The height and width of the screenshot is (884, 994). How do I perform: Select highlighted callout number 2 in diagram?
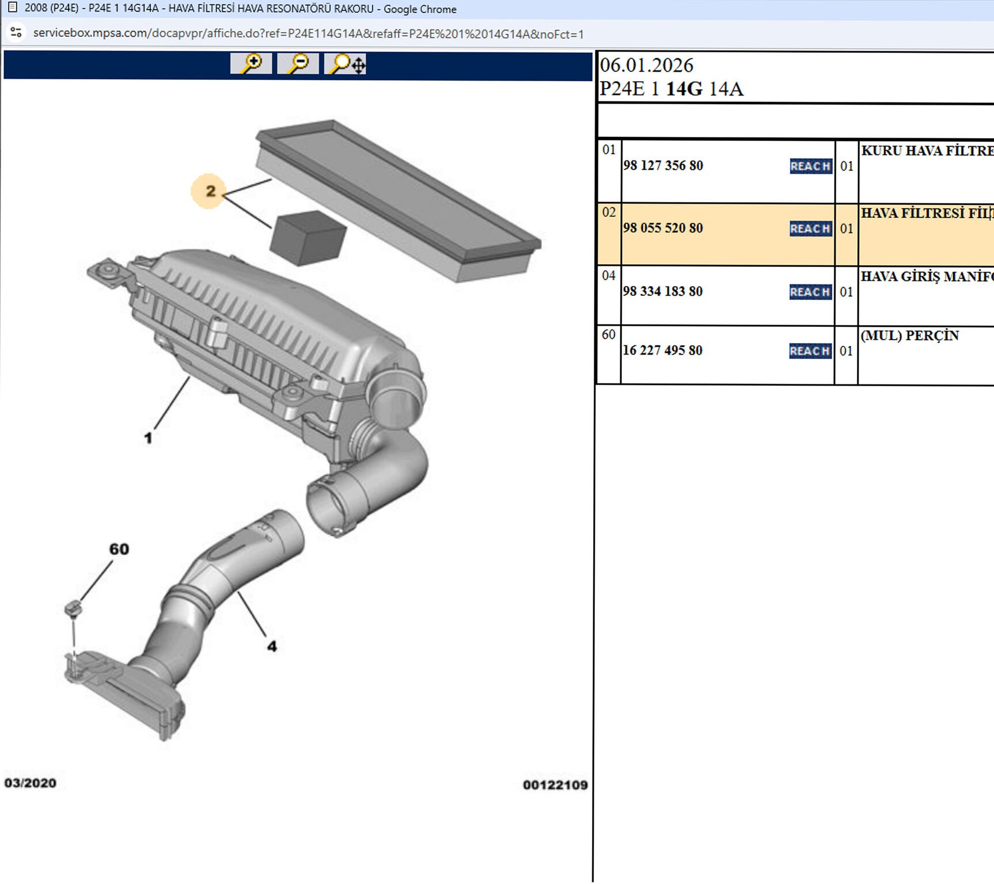210,191
